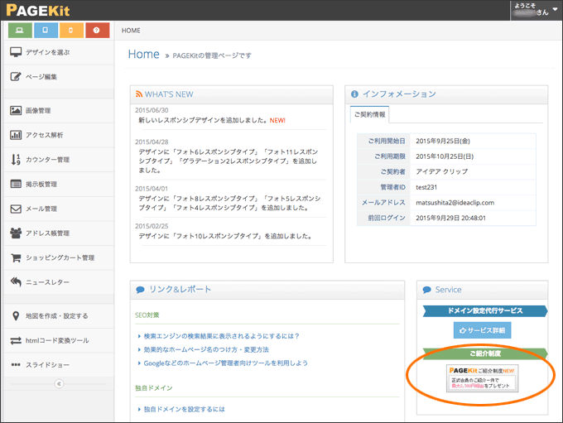Screen dimensions: 563x423
Task: Click the orange smartphone preview button
Action: [71, 30]
